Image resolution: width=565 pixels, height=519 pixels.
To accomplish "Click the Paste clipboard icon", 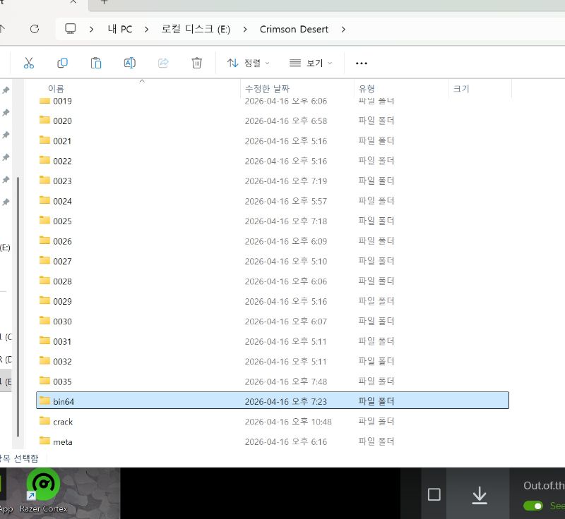I will coord(96,63).
